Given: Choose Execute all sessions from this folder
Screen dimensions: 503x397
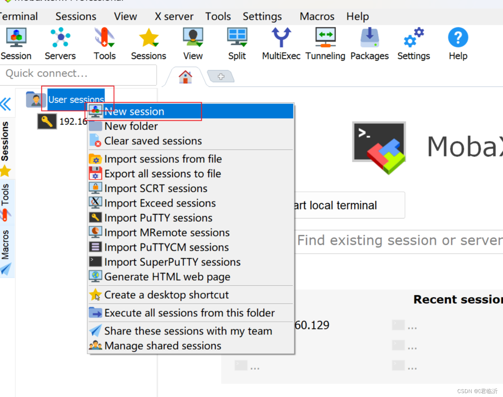Looking at the screenshot, I should pos(191,313).
